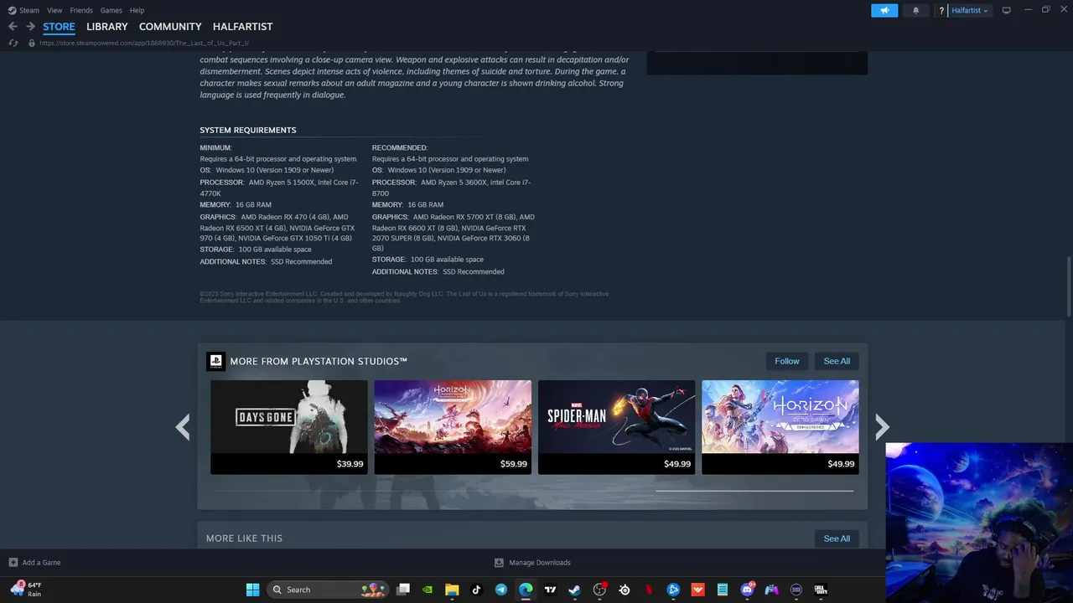
Task: Open Call of Duty from the taskbar
Action: tap(821, 590)
